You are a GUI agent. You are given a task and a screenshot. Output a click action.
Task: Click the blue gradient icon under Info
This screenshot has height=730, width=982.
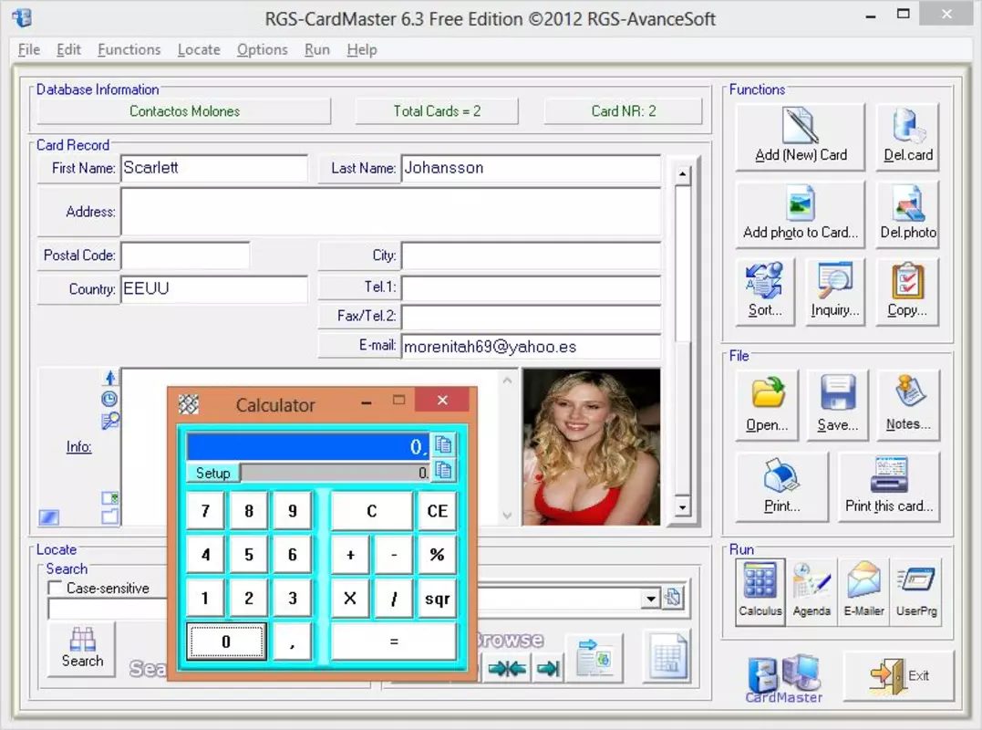tap(49, 517)
